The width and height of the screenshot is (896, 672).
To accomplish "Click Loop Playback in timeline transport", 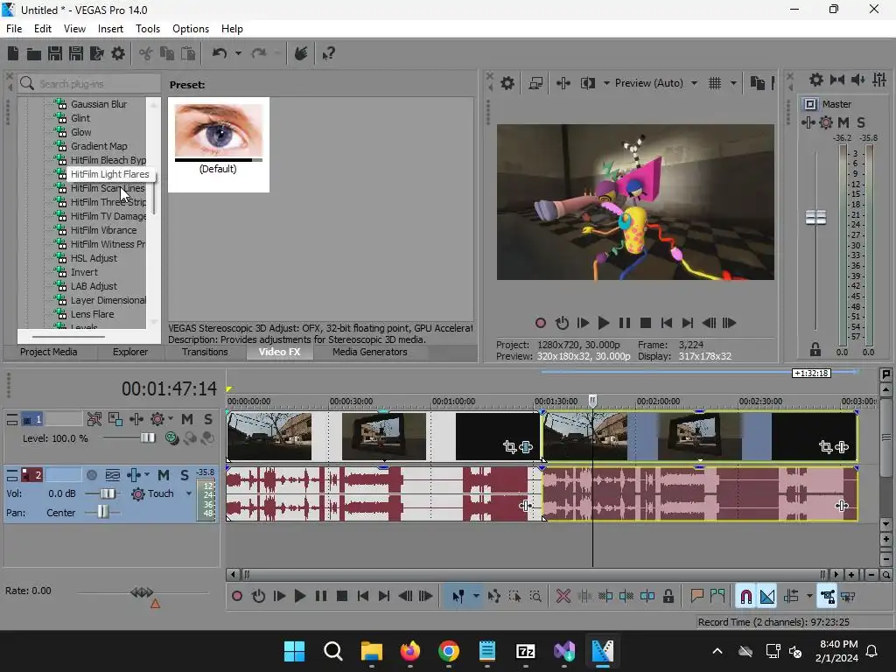I will pos(258,597).
